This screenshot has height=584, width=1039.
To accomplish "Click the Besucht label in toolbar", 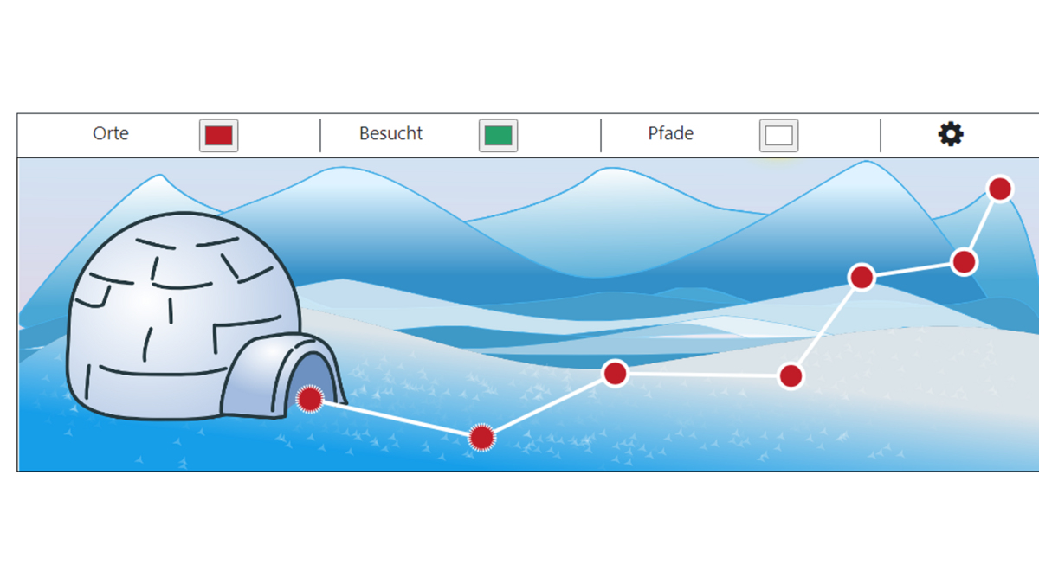I will [391, 134].
